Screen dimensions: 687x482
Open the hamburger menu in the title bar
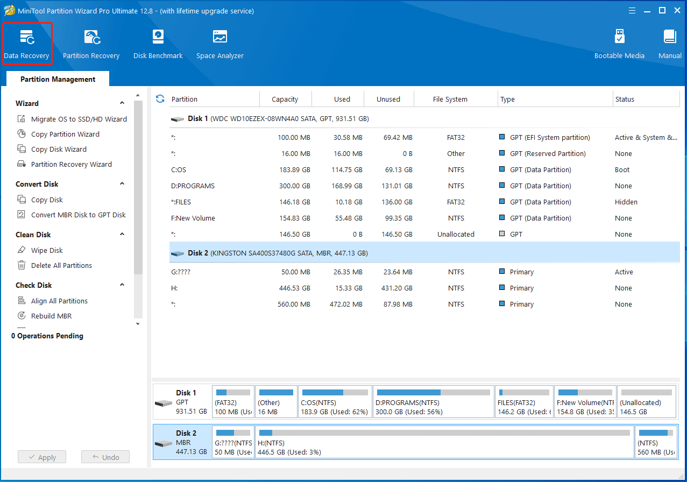click(631, 10)
